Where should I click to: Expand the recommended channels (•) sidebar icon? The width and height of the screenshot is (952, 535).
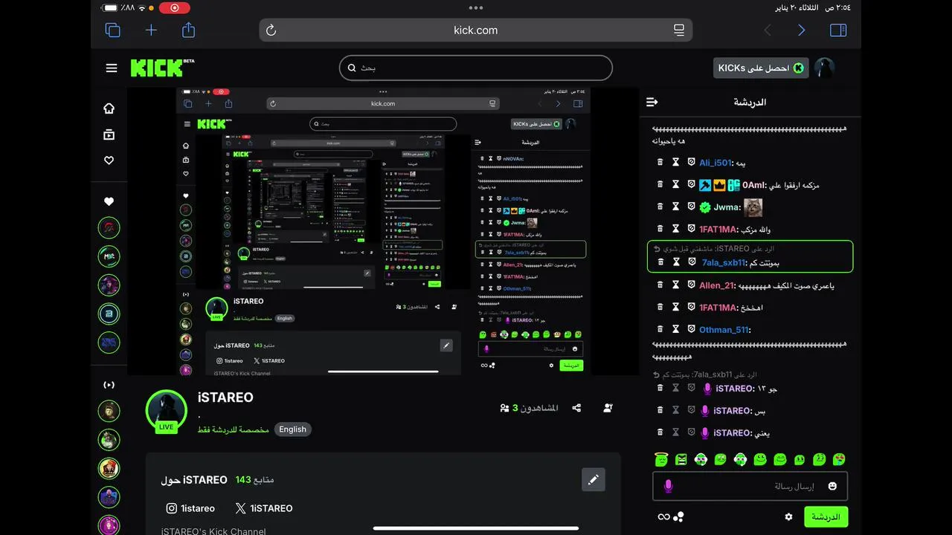pos(109,385)
